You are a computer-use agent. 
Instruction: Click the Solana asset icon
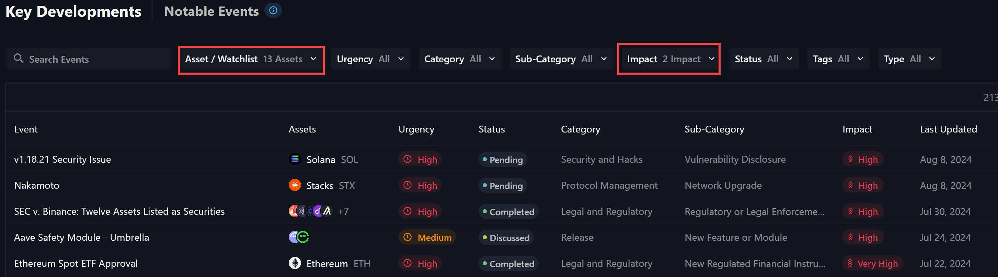pos(295,159)
